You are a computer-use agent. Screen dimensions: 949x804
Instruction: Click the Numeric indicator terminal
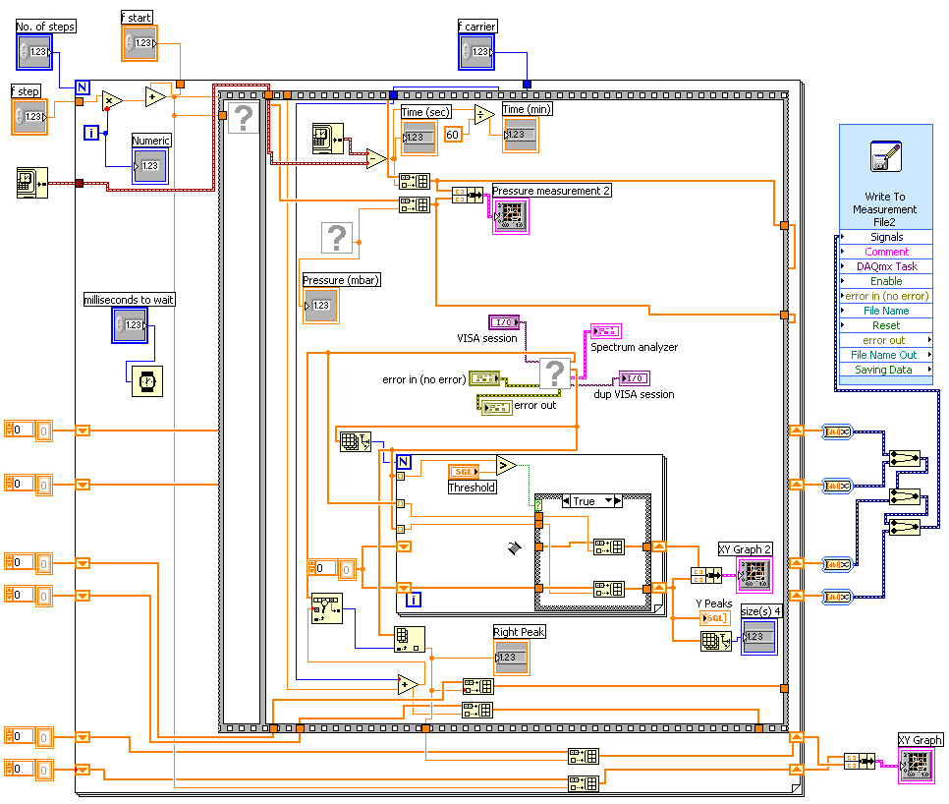click(x=150, y=166)
